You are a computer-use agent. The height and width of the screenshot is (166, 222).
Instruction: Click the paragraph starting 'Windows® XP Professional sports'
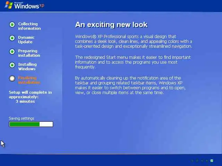click(x=134, y=41)
